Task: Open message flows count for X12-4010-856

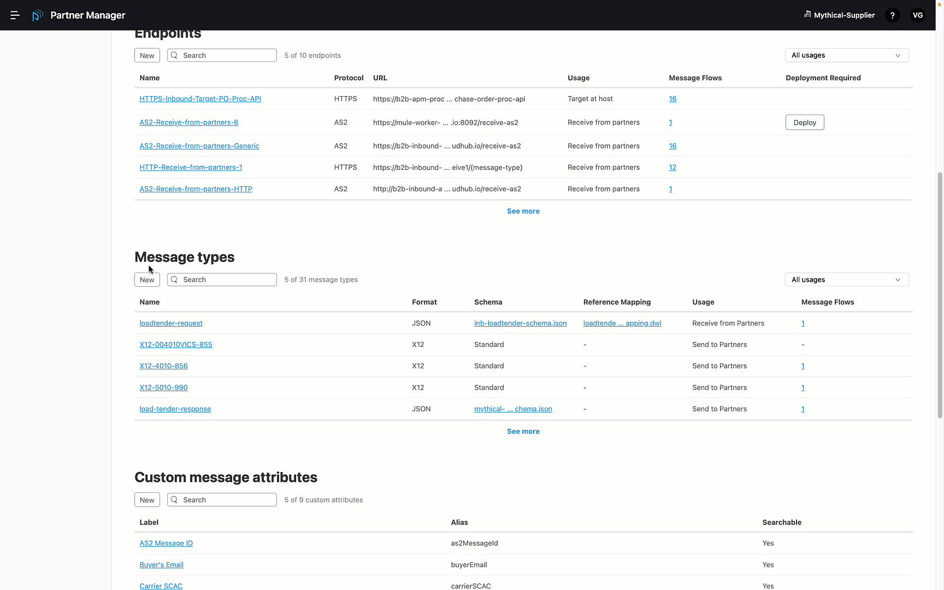Action: 803,366
